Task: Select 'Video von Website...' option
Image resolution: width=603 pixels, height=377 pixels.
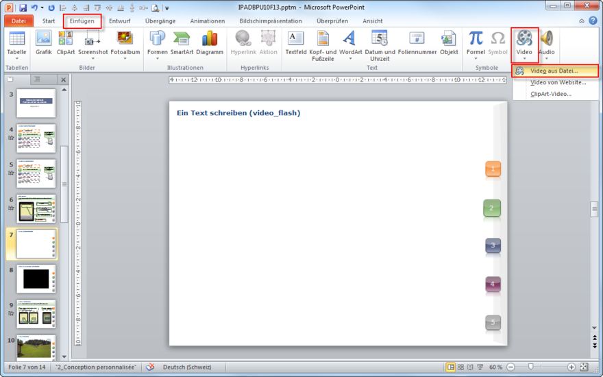Action: click(x=558, y=82)
